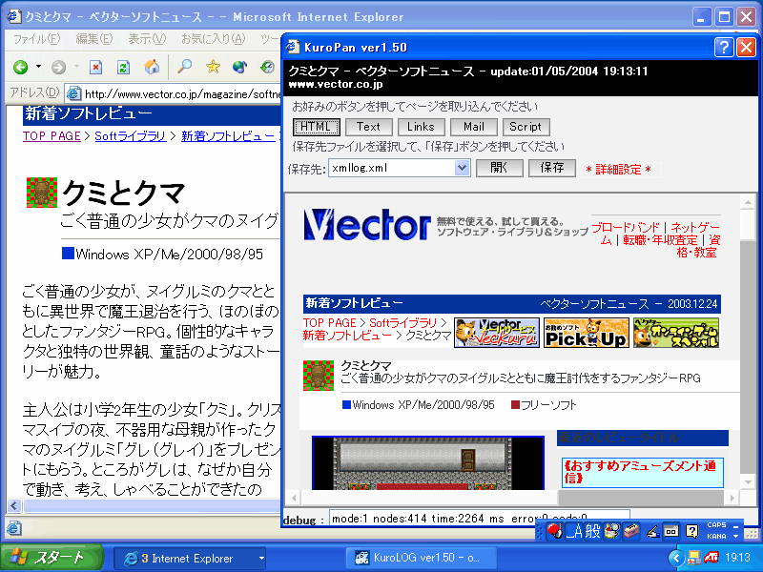Click the grey Forward arrow in Internet Explorer
This screenshot has height=572, width=763.
[x=58, y=67]
